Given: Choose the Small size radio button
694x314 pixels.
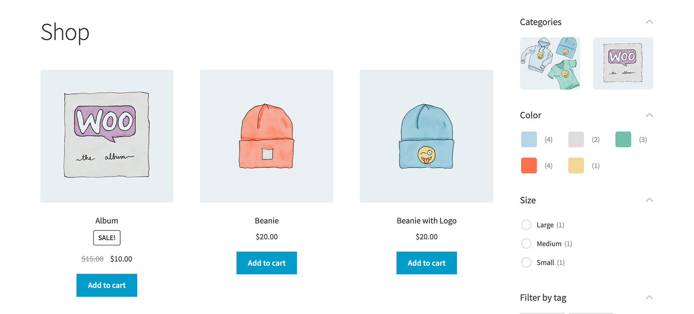Looking at the screenshot, I should tap(526, 263).
